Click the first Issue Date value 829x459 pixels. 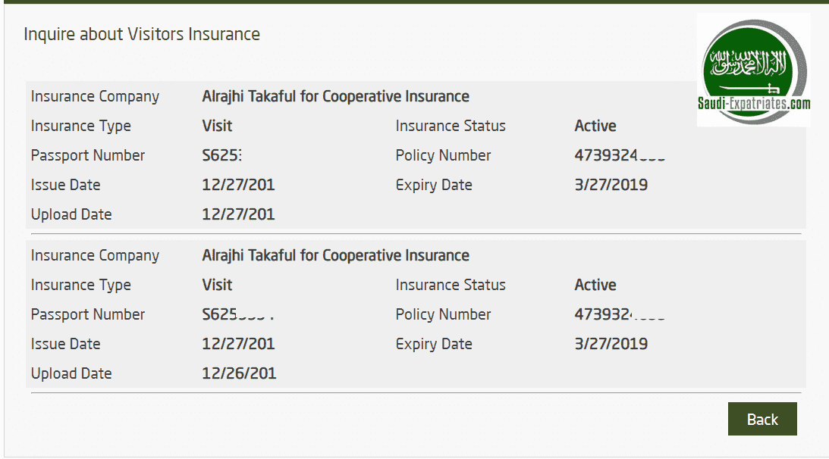coord(239,185)
